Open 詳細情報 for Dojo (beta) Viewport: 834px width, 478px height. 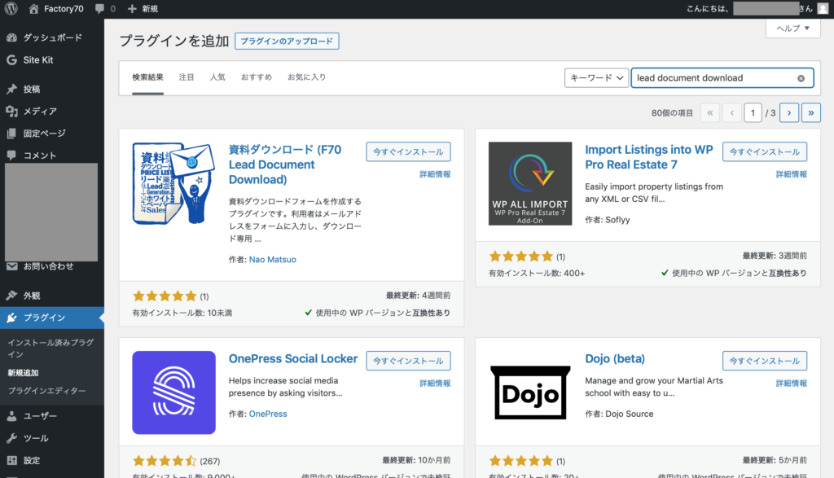pyautogui.click(x=792, y=383)
